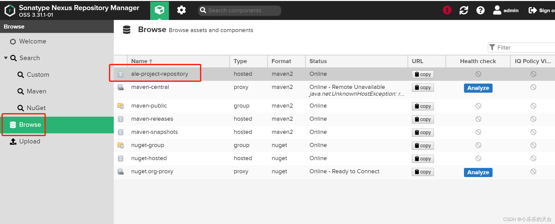The height and width of the screenshot is (224, 555).
Task: Analyze maven-central health check
Action: coord(478,88)
